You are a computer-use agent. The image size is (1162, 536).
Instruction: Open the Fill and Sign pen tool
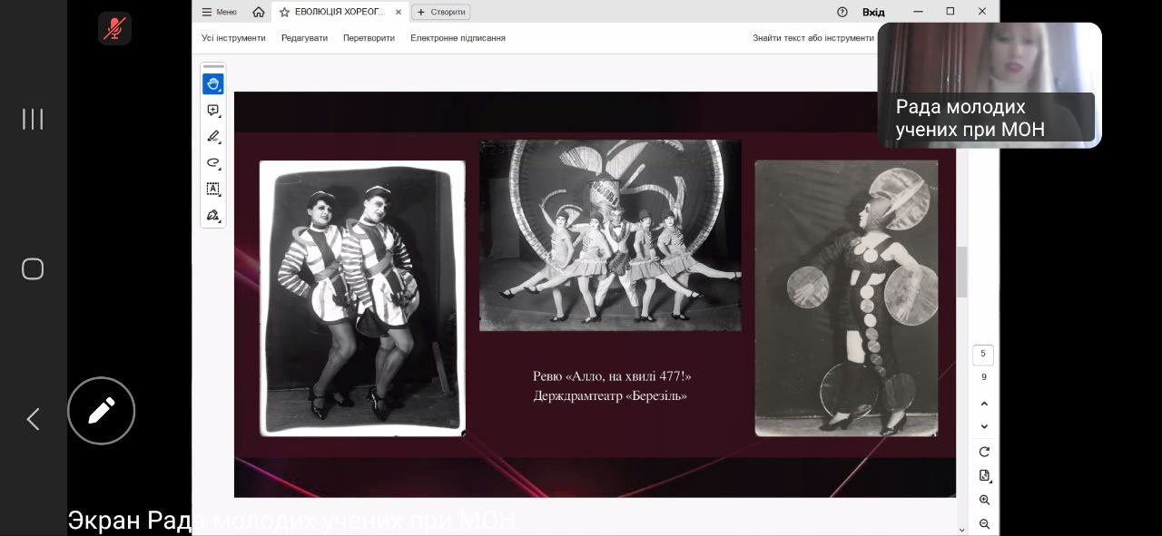click(212, 216)
